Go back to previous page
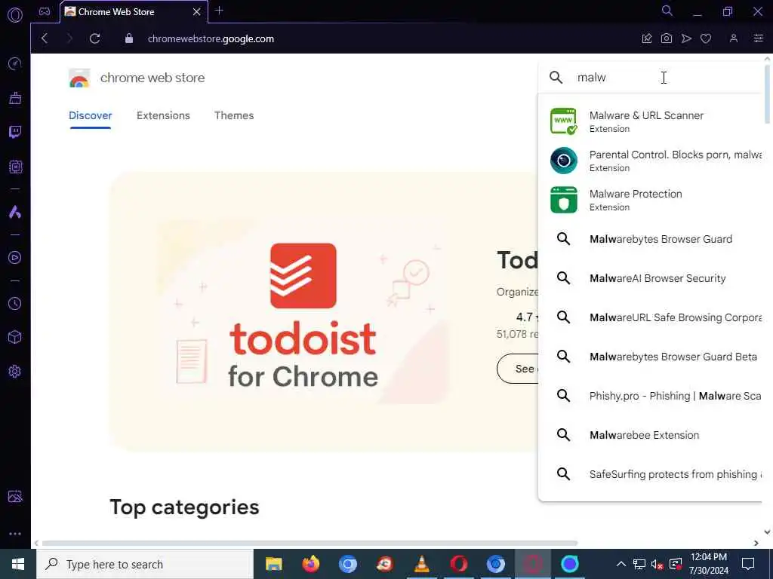 (45, 38)
